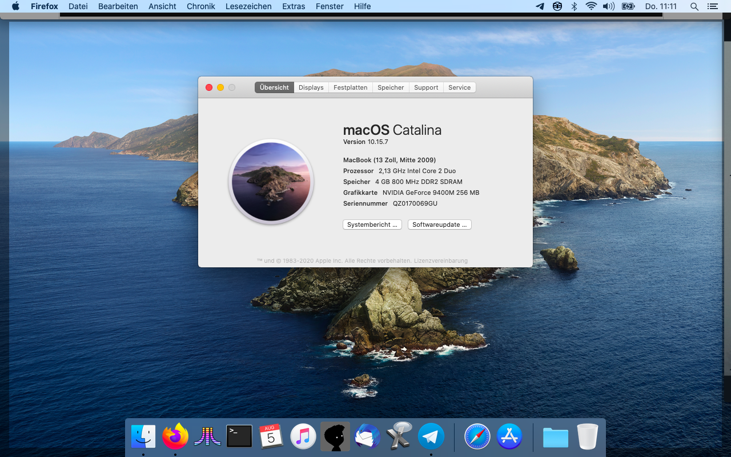The image size is (731, 457).
Task: Launch Thunderbird mail from the dock
Action: pyautogui.click(x=367, y=437)
